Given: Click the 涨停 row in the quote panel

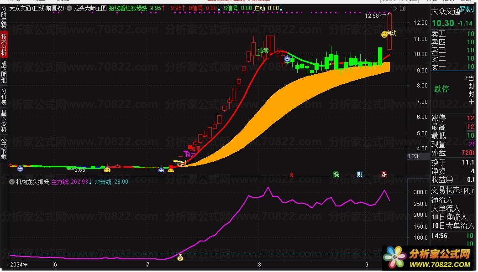Looking at the screenshot, I should tap(453, 118).
